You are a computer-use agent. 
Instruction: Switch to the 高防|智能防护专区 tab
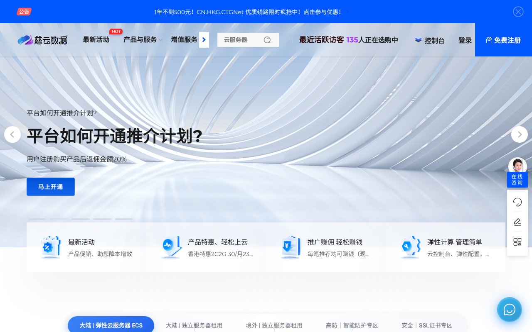353,325
